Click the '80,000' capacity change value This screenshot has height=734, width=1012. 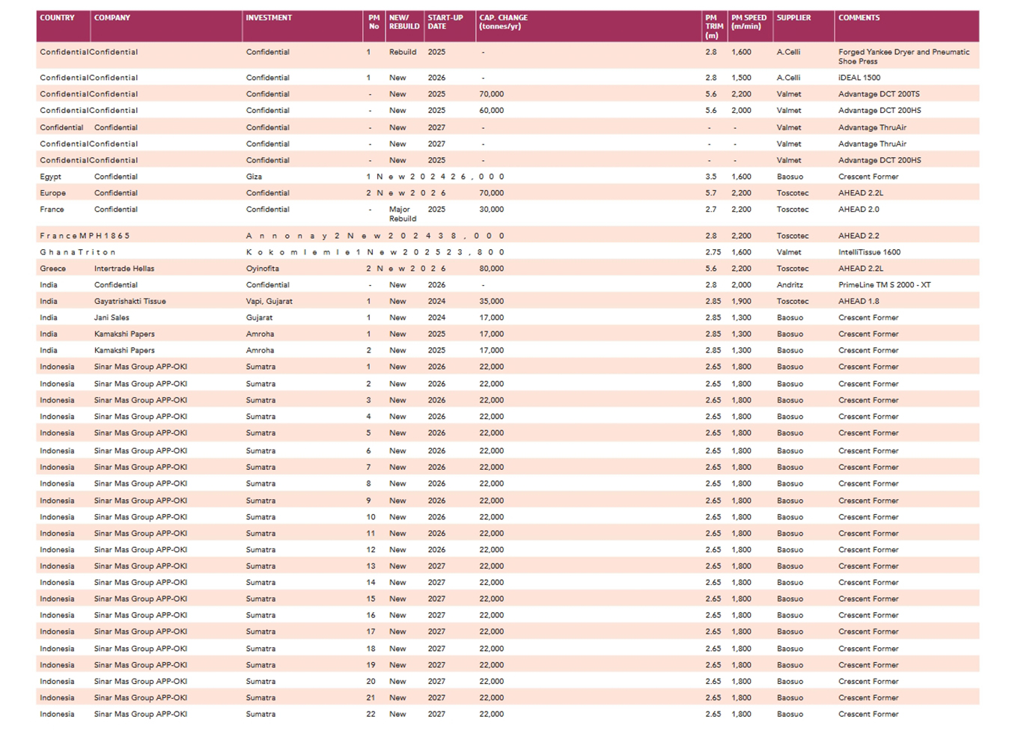click(x=492, y=269)
